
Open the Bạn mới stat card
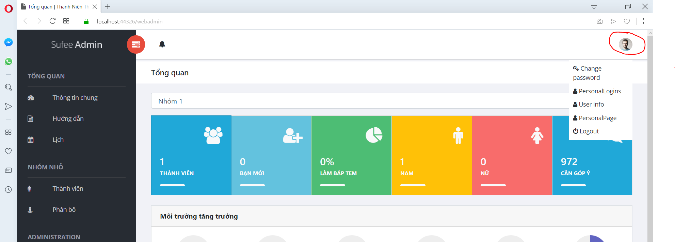271,155
